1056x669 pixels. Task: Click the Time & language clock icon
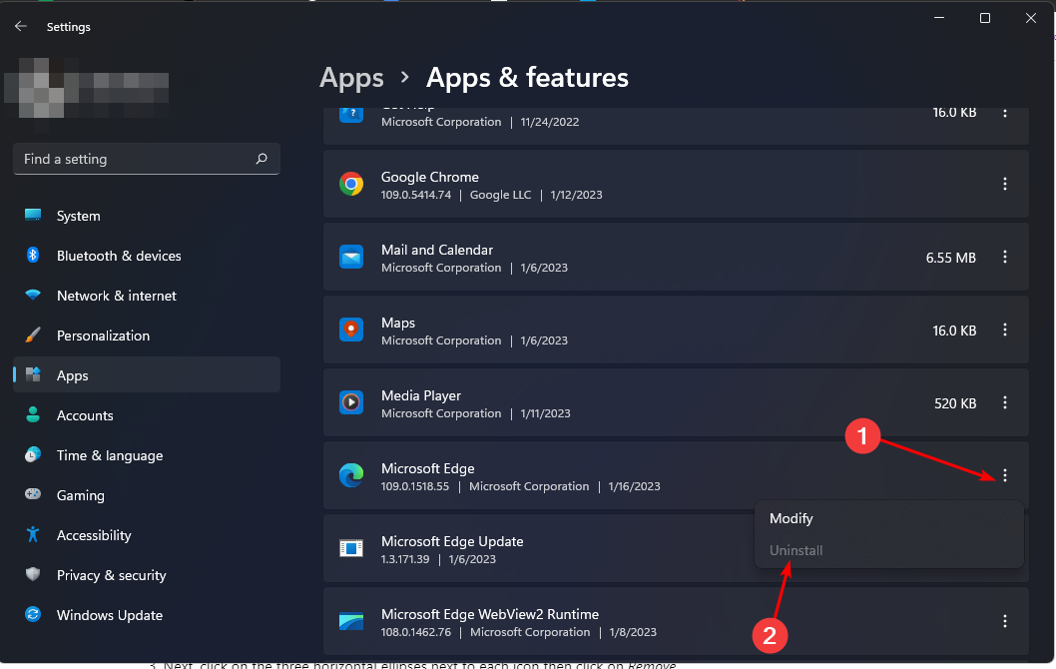pos(32,454)
